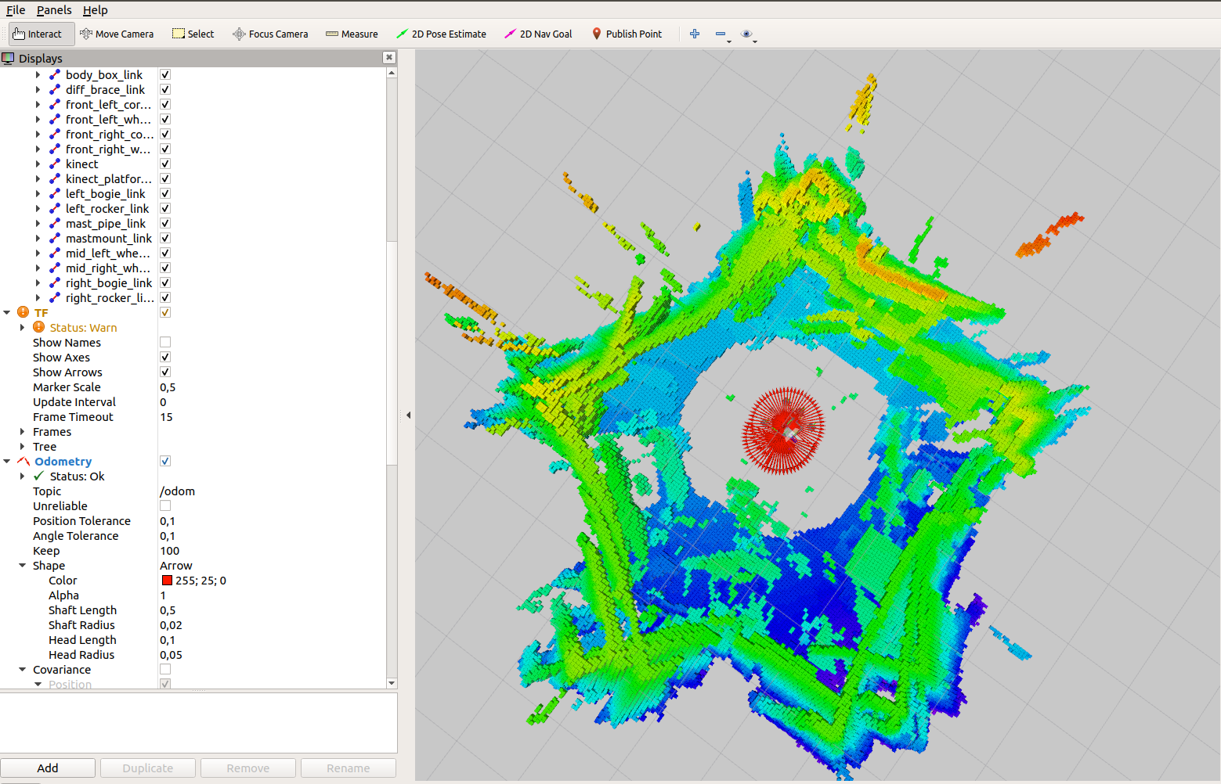1221x784 pixels.
Task: Click the left_bogie_link link icon
Action: point(55,193)
